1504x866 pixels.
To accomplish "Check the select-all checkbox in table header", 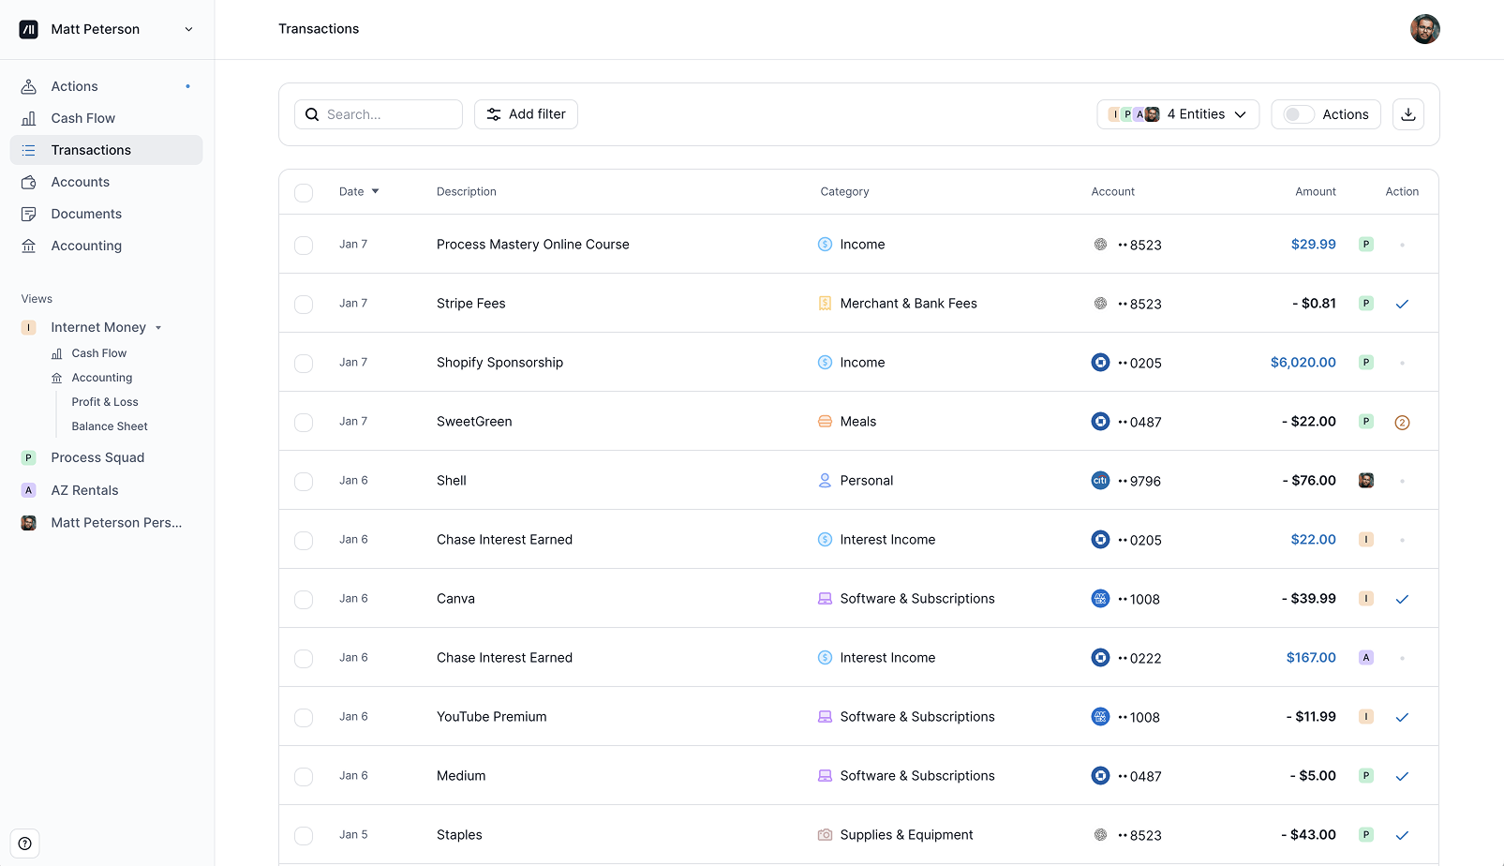I will (303, 192).
